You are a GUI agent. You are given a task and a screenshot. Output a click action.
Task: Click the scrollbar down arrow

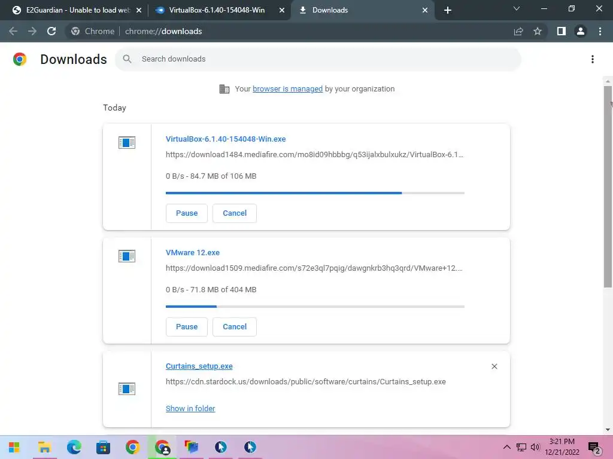click(x=608, y=430)
